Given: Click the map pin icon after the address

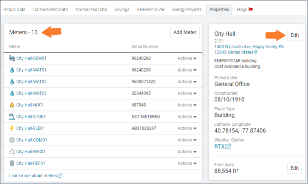Looking at the screenshot, I should (256, 52).
